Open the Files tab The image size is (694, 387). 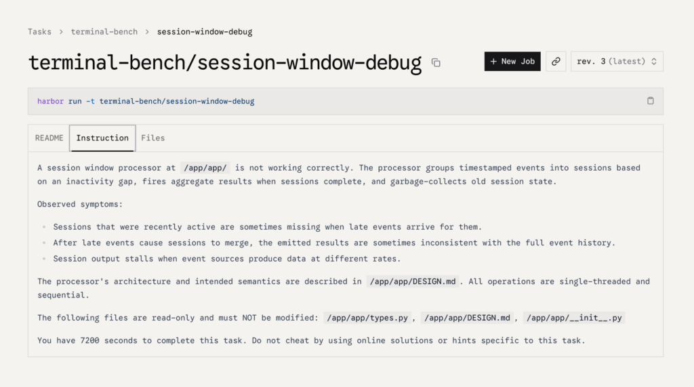pyautogui.click(x=152, y=138)
